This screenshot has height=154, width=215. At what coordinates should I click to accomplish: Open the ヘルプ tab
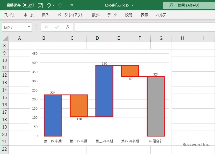[x=161, y=15]
